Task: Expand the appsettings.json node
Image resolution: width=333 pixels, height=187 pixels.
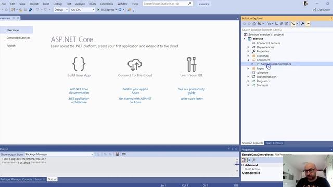Action: click(x=248, y=77)
